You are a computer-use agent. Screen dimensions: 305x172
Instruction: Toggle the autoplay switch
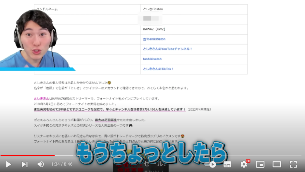(210, 165)
